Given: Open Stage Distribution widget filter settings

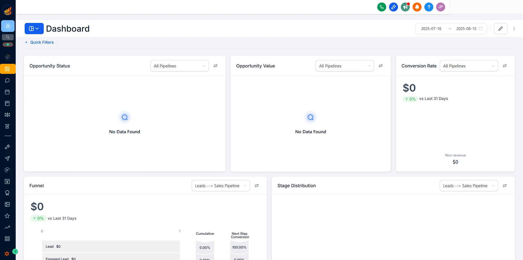Looking at the screenshot, I should (x=505, y=186).
